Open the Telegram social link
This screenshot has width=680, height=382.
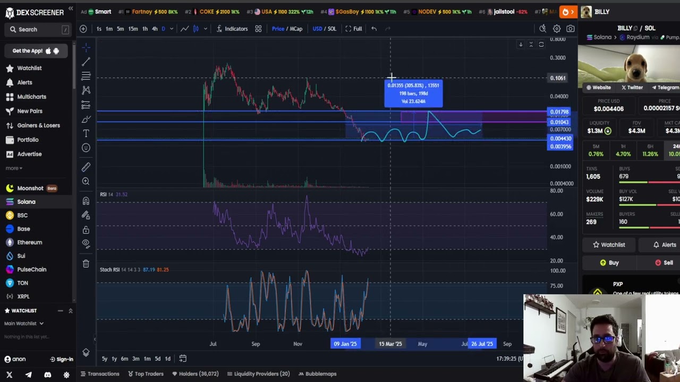28,375
